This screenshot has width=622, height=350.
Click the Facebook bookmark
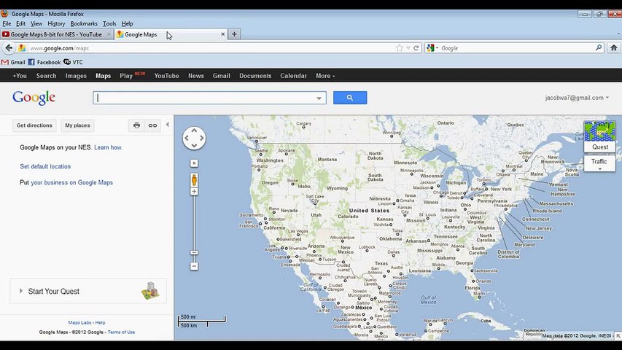[x=44, y=62]
